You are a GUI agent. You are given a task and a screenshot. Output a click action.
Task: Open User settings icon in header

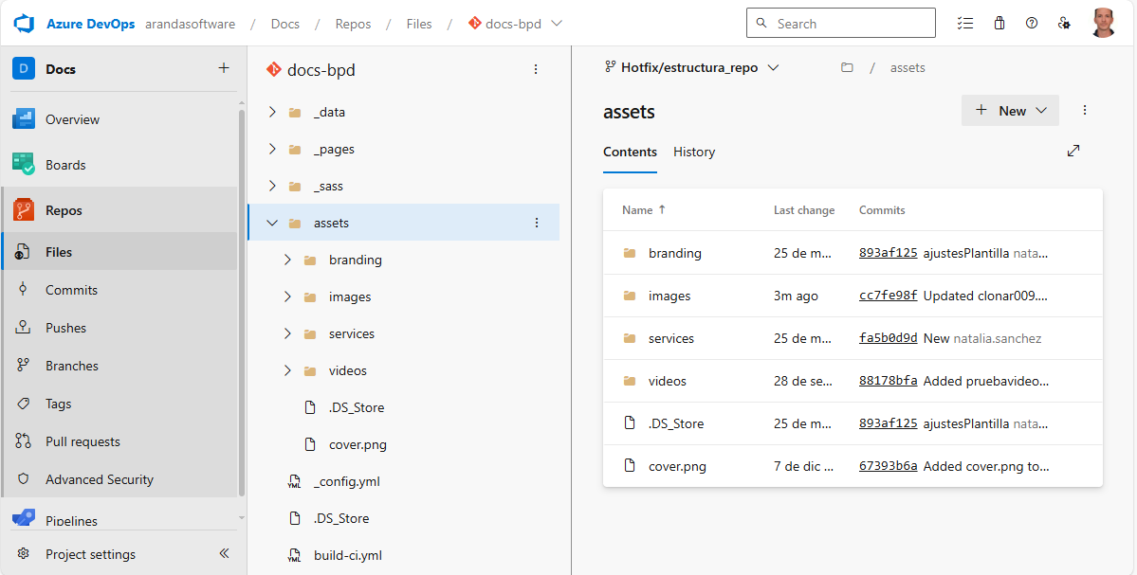coord(1064,24)
